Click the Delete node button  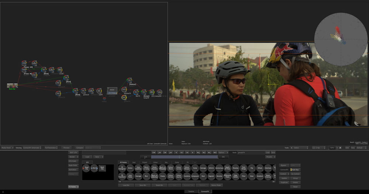(x=295, y=182)
